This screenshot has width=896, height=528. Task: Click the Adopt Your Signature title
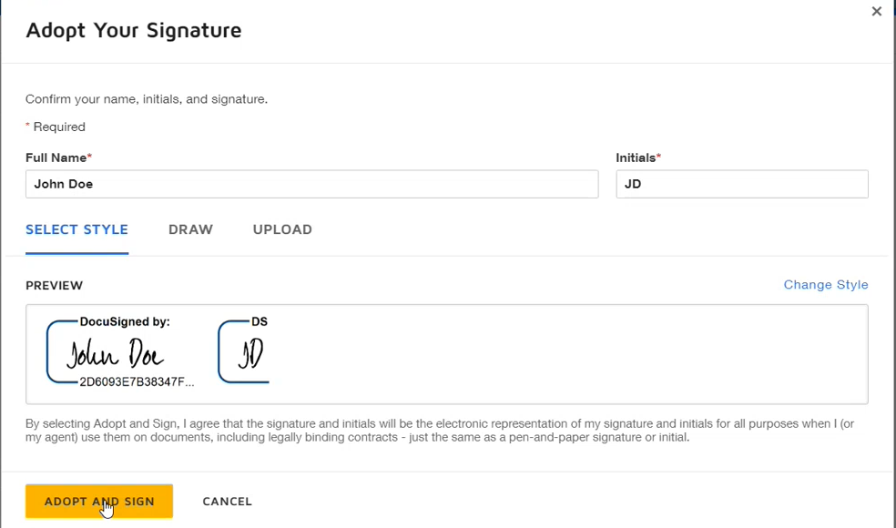133,30
